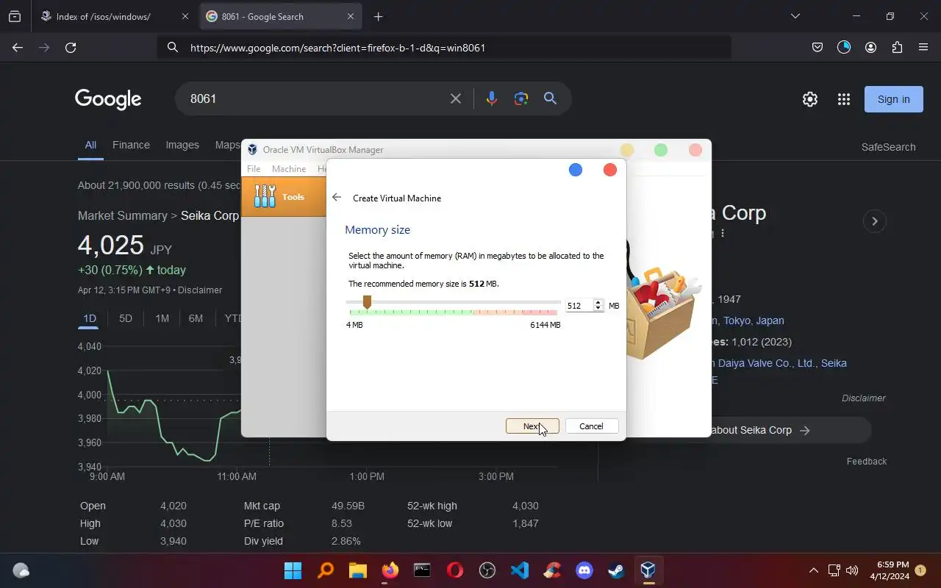
Task: Open Visual Studio Code from the taskbar
Action: 520,570
